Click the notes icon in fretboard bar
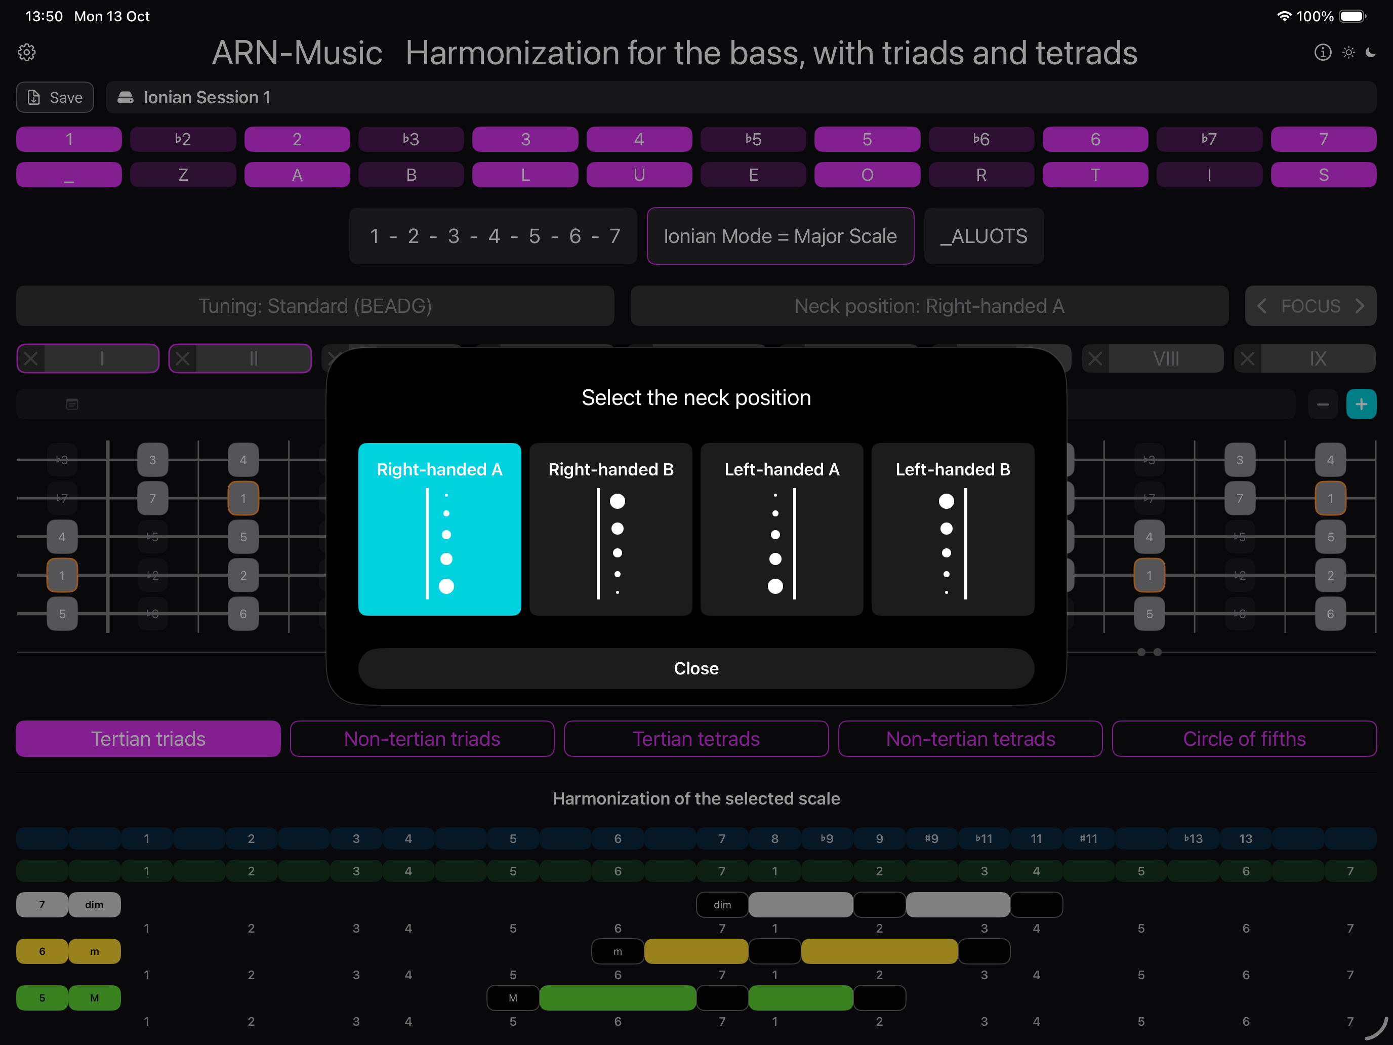Image resolution: width=1393 pixels, height=1045 pixels. 72,404
